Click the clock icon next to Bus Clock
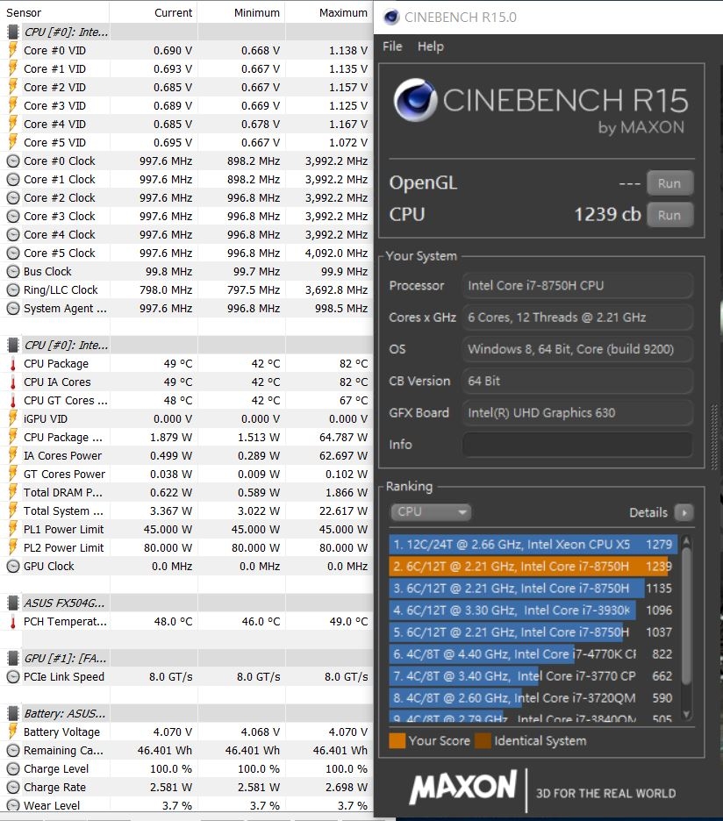 (12, 271)
